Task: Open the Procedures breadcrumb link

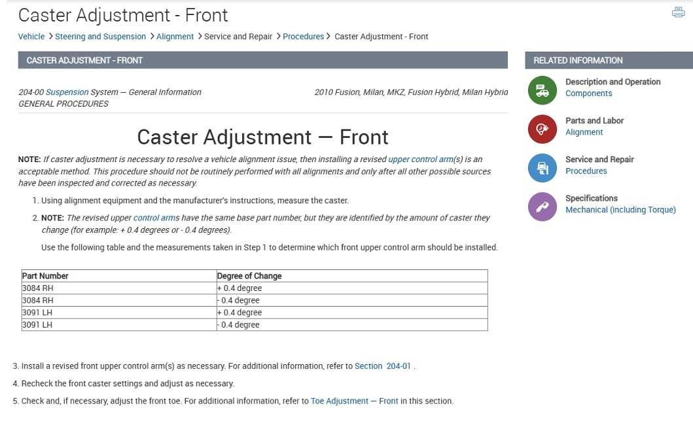Action: (303, 37)
